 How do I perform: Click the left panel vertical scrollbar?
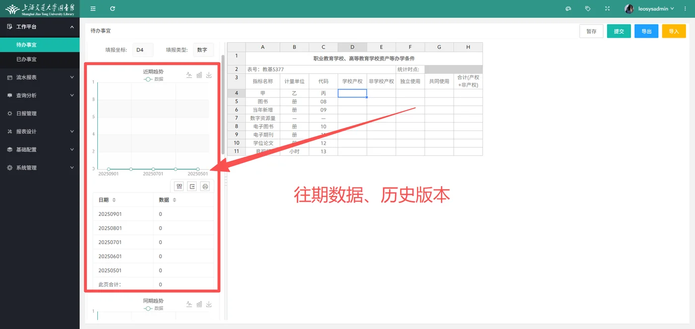(x=223, y=104)
